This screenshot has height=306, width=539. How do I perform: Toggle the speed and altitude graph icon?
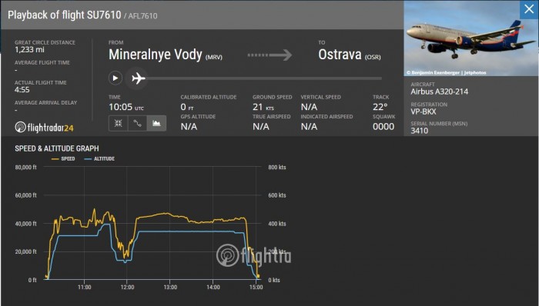tap(157, 124)
